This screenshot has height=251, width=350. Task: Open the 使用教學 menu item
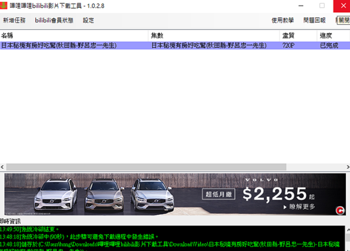(282, 21)
